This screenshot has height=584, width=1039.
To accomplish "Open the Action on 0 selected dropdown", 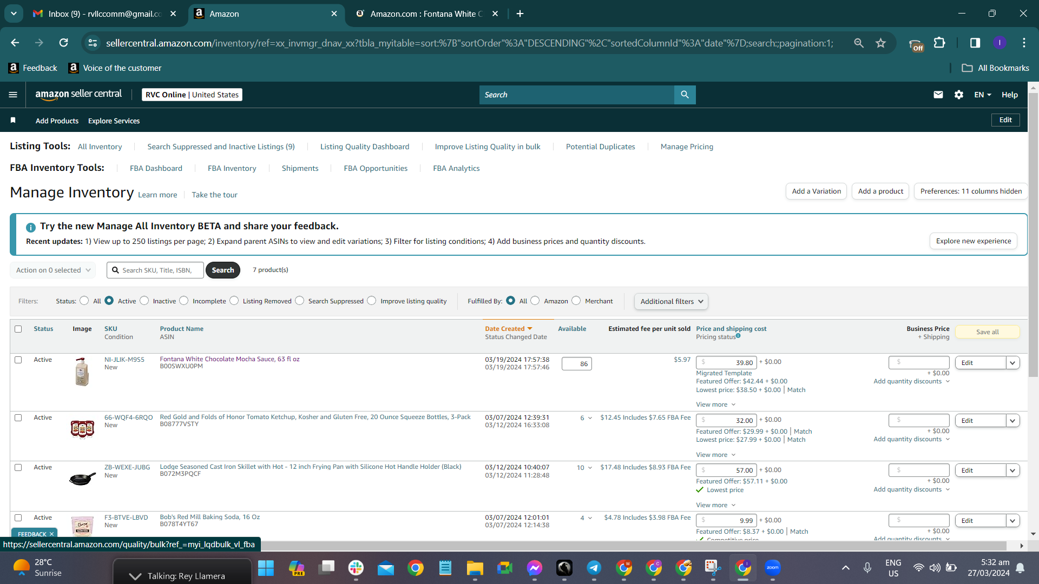I will [53, 270].
